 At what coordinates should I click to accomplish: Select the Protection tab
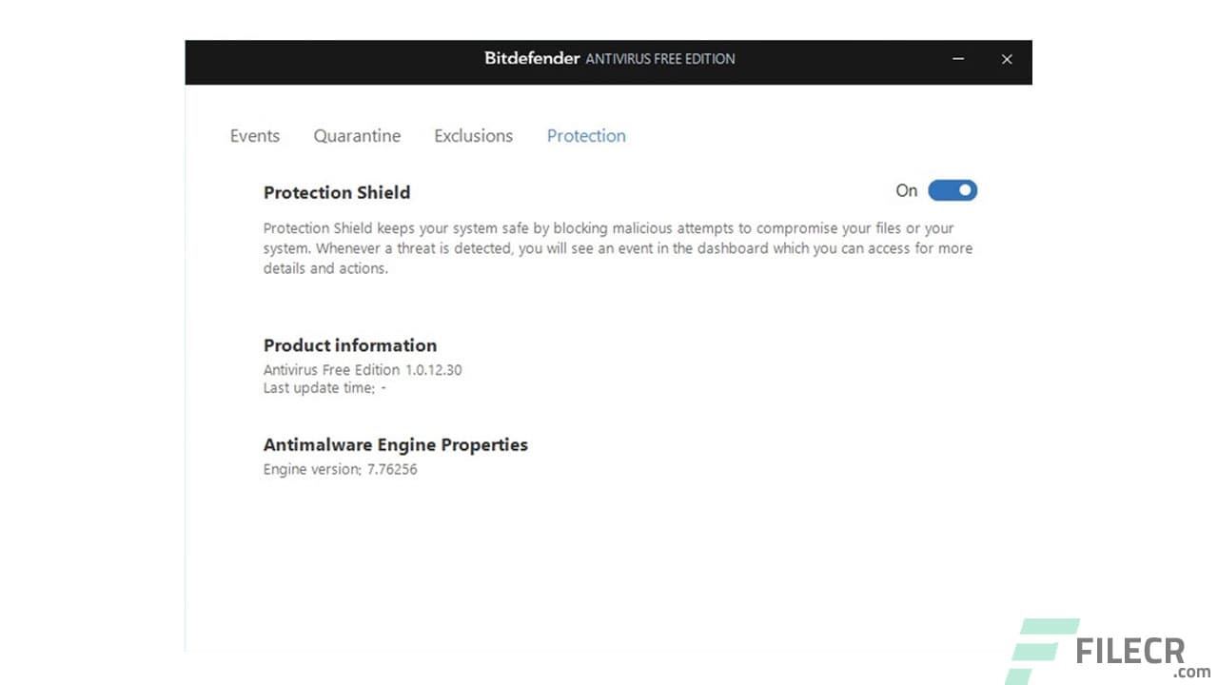click(x=586, y=136)
